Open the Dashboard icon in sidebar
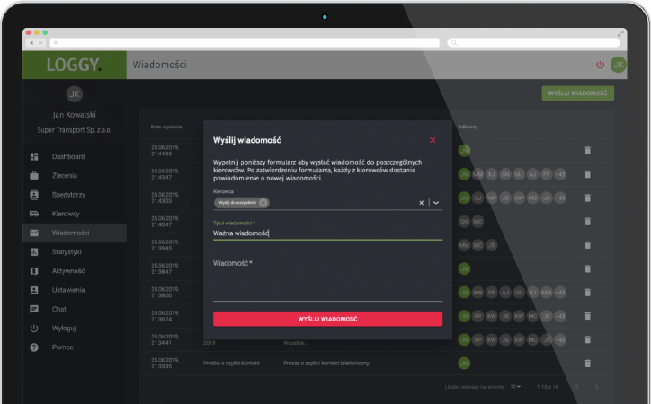 pos(34,156)
